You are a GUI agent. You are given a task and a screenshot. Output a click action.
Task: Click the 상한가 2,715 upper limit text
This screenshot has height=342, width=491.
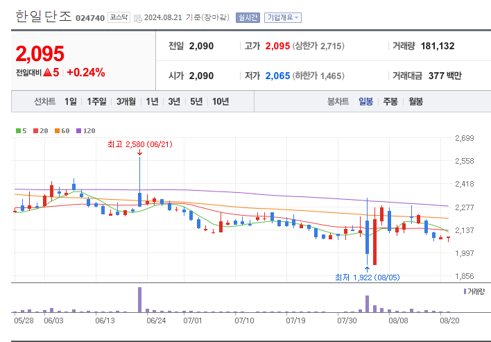[x=318, y=46]
